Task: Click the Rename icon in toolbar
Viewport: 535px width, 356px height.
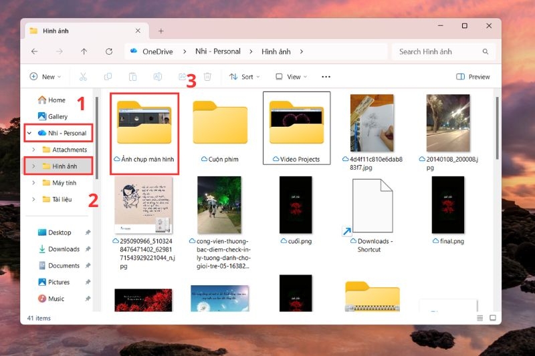Action: click(x=158, y=77)
